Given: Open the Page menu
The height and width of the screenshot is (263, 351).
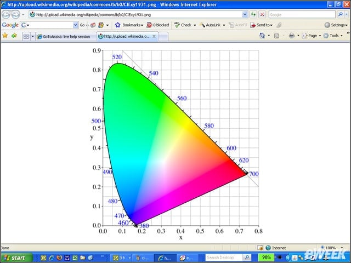Looking at the screenshot, I should pyautogui.click(x=311, y=36).
